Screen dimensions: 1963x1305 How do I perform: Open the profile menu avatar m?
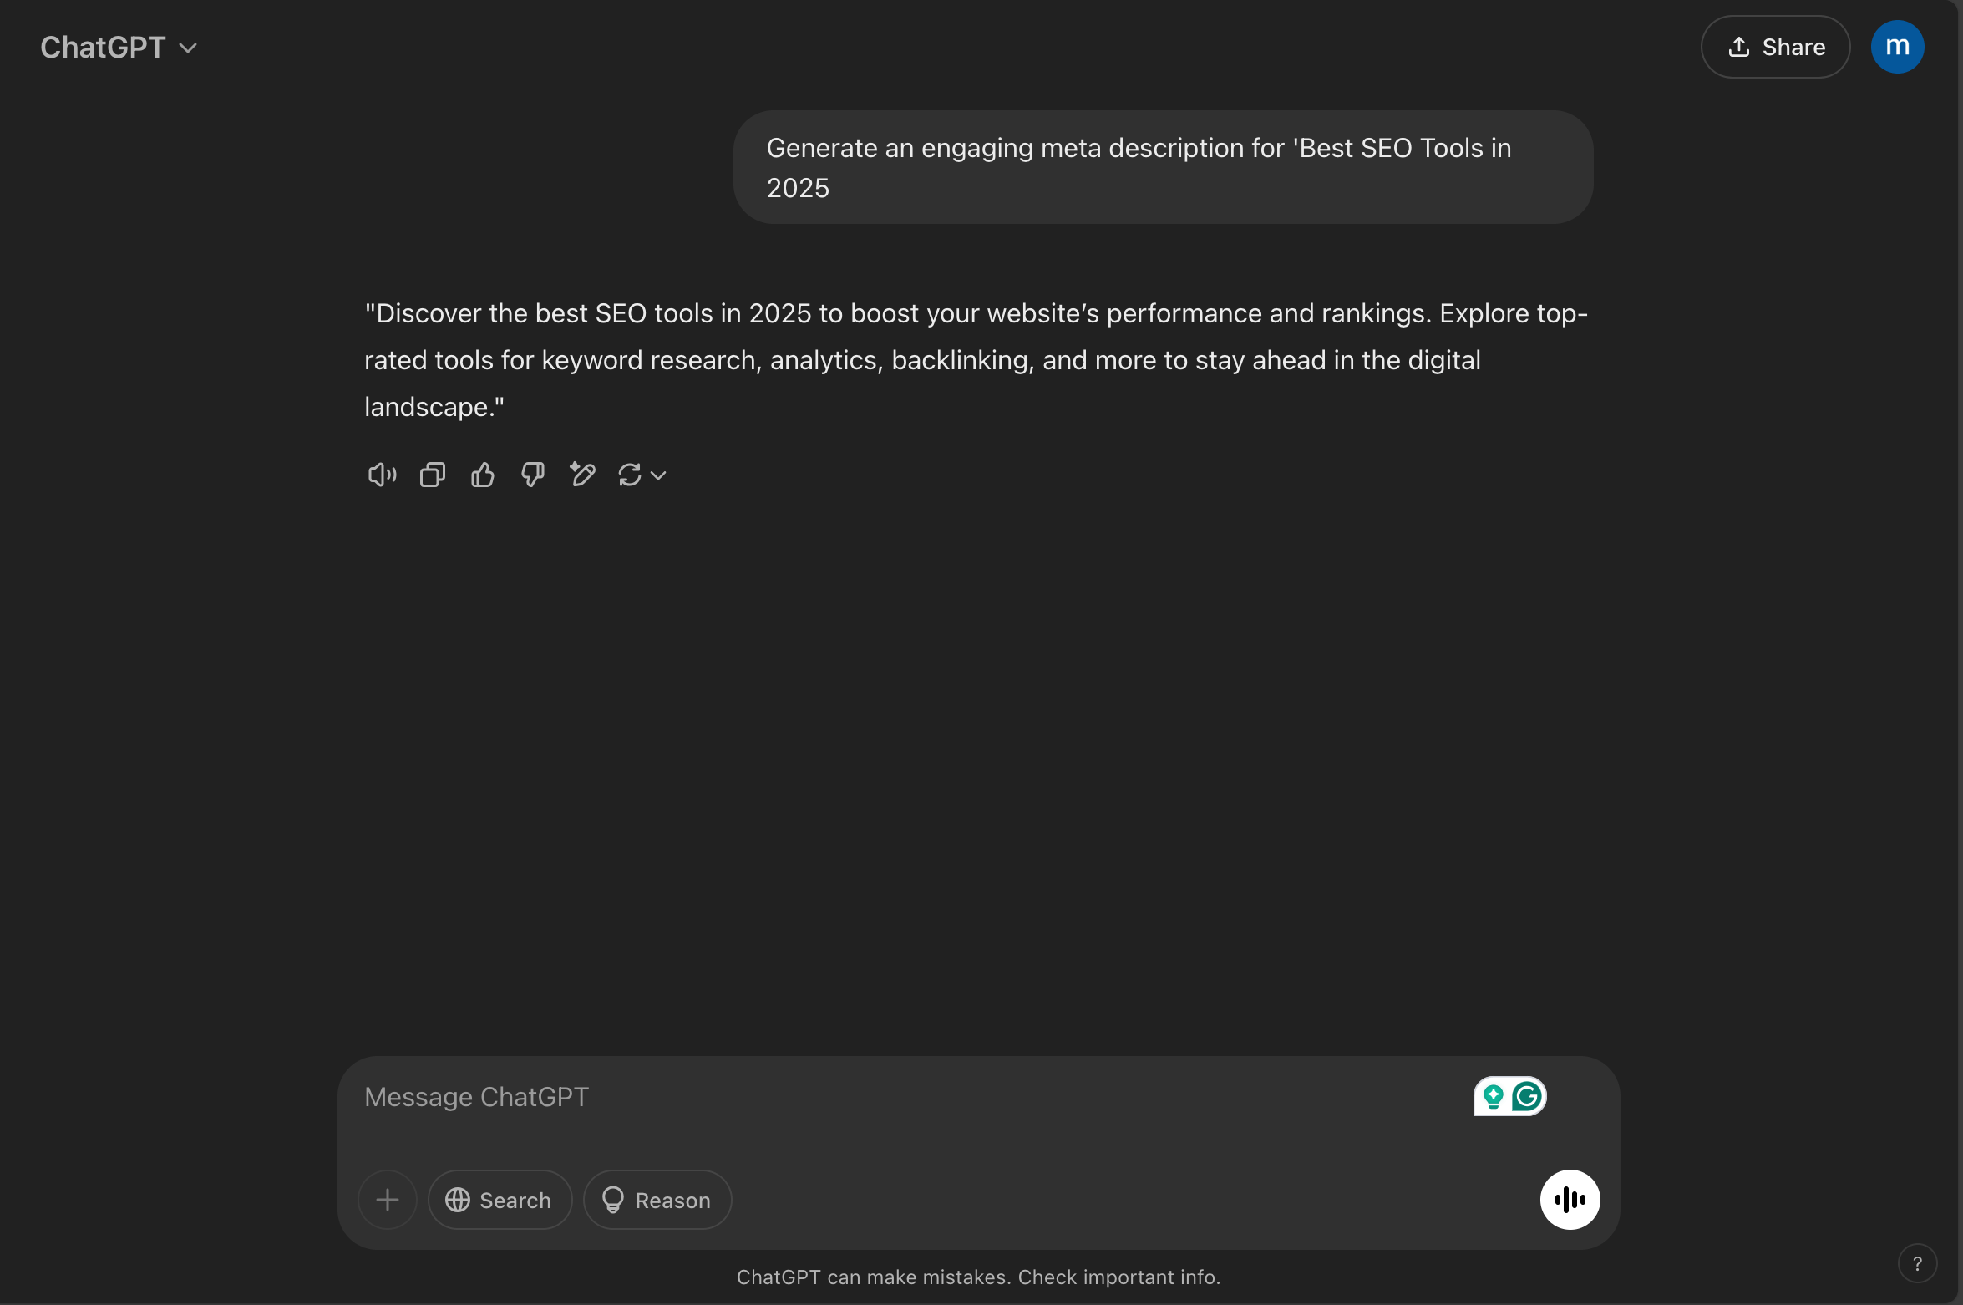(1897, 47)
